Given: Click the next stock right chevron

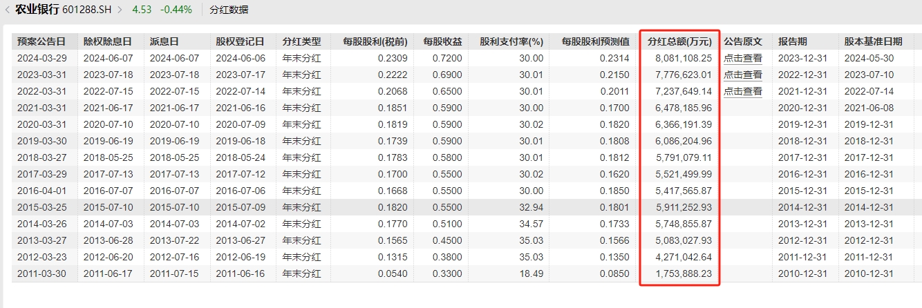Looking at the screenshot, I should [120, 10].
